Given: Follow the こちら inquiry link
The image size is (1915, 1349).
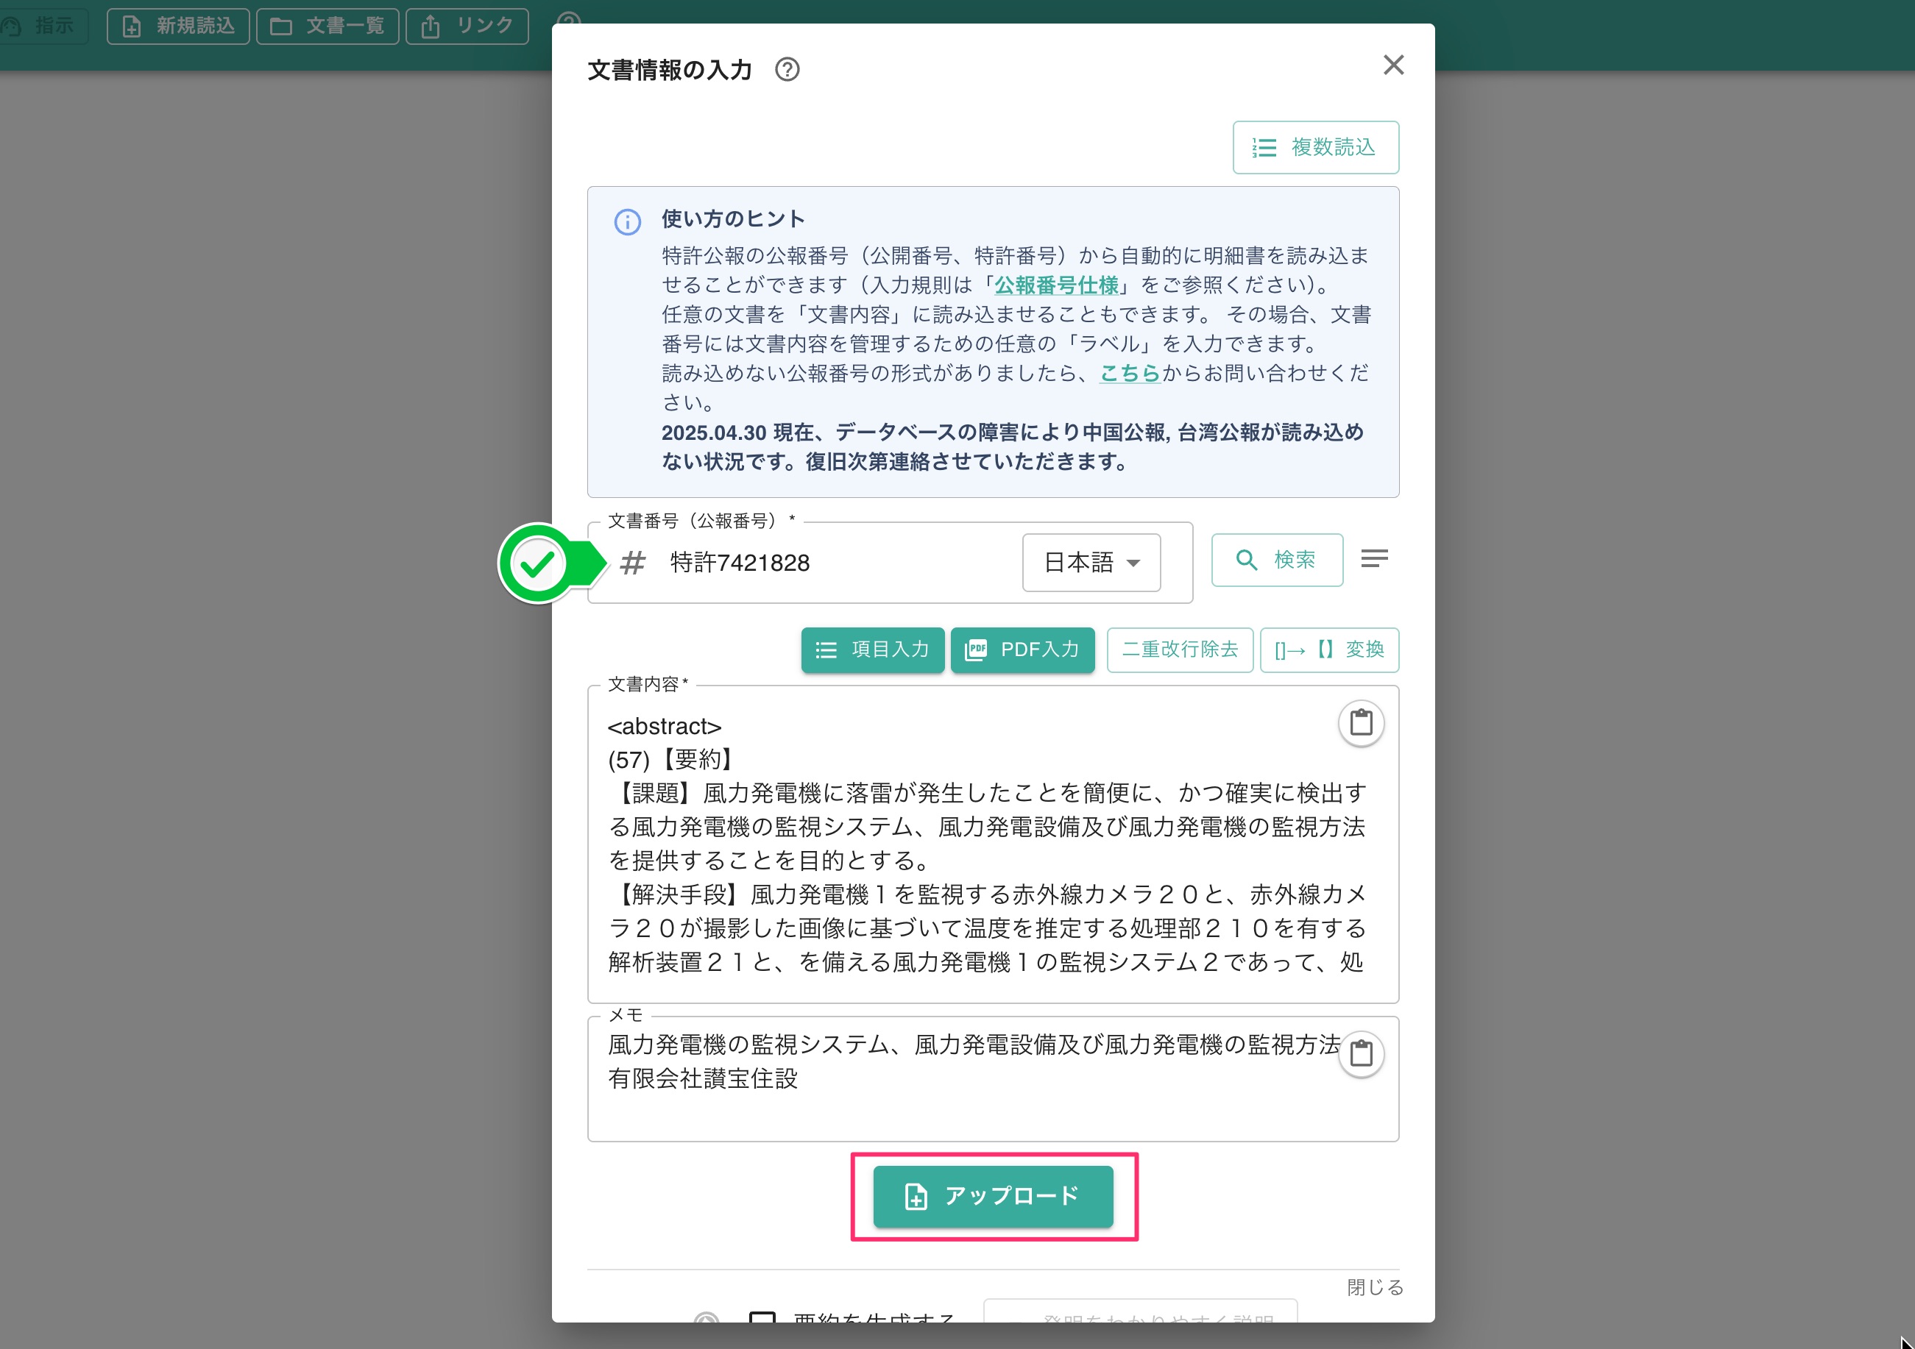Looking at the screenshot, I should tap(1130, 373).
